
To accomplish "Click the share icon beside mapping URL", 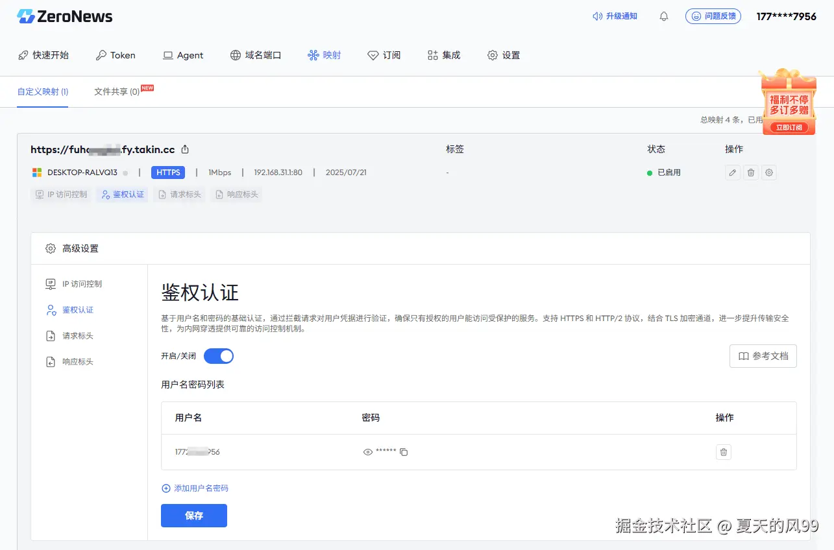I will 185,149.
